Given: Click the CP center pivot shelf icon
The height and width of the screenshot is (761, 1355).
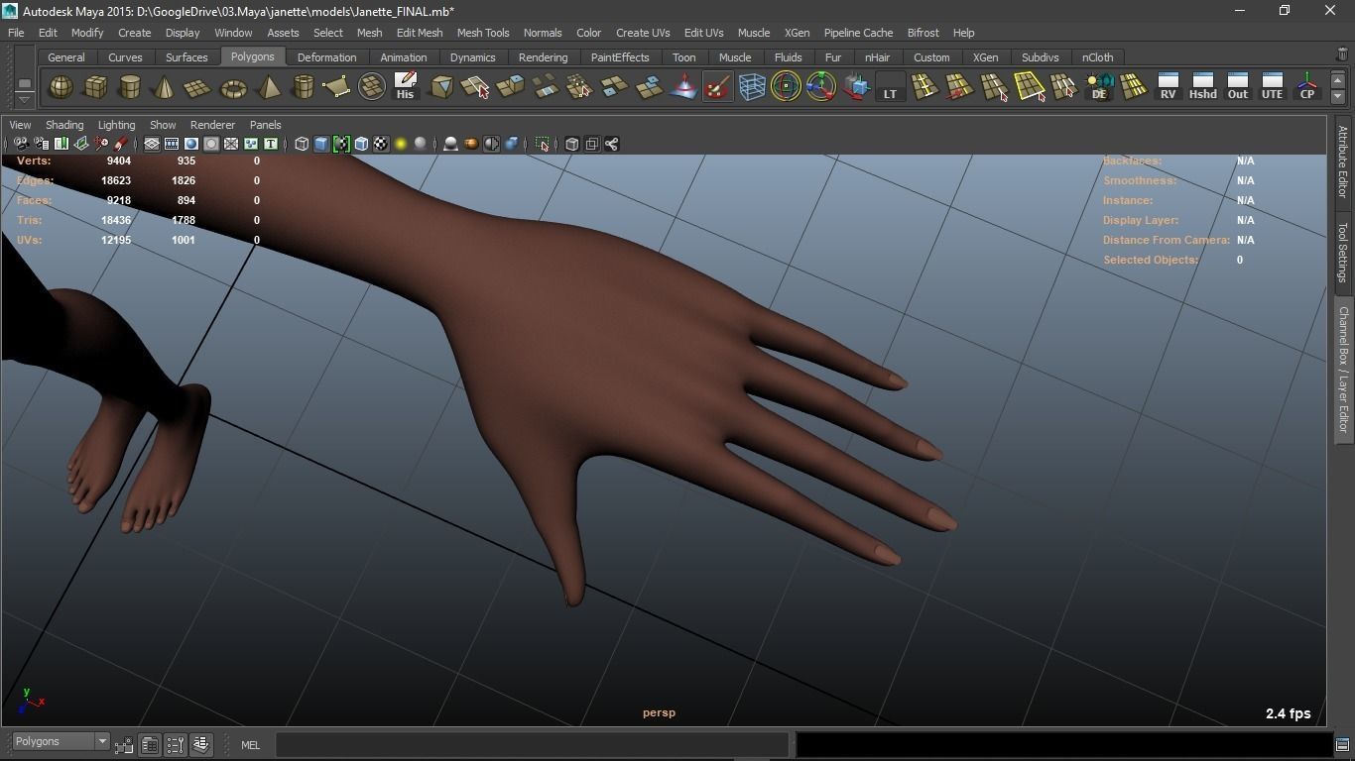Looking at the screenshot, I should [1307, 87].
